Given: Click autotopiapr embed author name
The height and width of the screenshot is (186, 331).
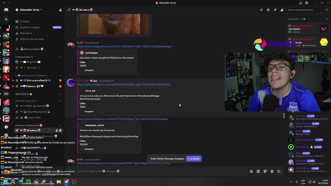Looking at the screenshot, I should pyautogui.click(x=92, y=53).
